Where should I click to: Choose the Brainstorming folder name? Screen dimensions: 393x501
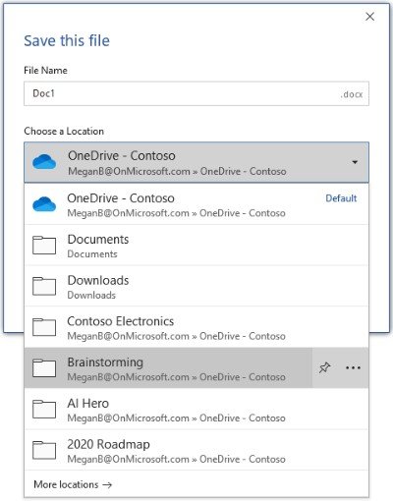[105, 362]
